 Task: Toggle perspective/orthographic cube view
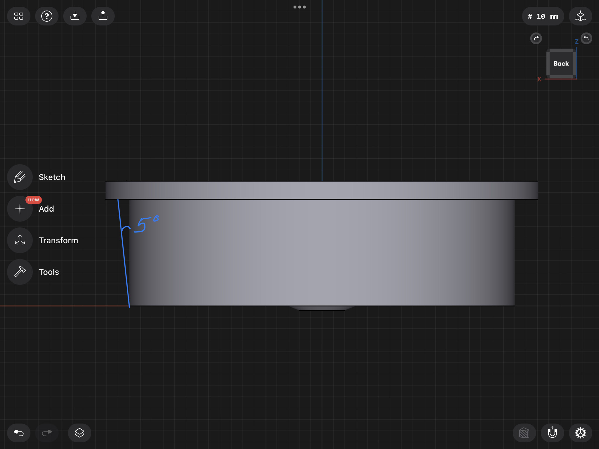(x=580, y=16)
